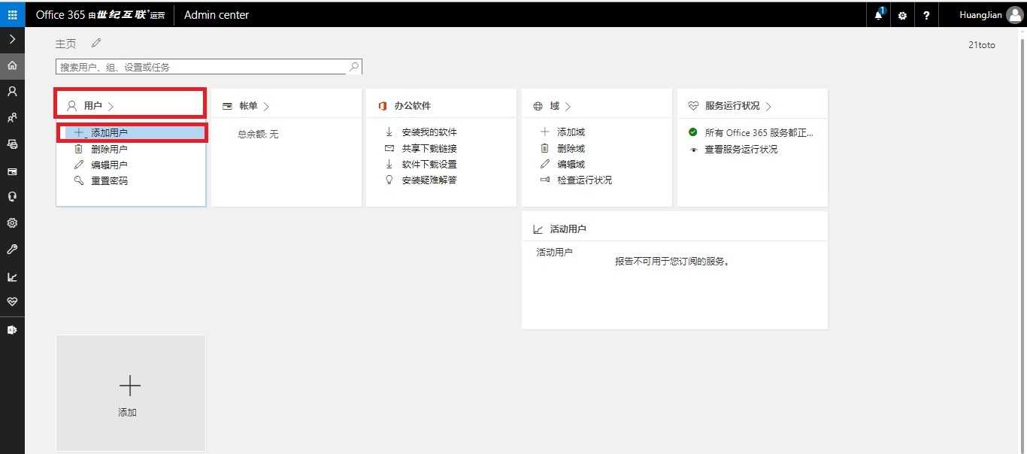Image resolution: width=1027 pixels, height=454 pixels.
Task: Open the 服务运行状况 card header
Action: pos(752,106)
